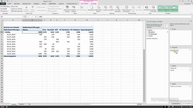The image size is (193, 108).
Task: Click the filter icon next to Mitarbeiter field
Action: tap(167, 32)
